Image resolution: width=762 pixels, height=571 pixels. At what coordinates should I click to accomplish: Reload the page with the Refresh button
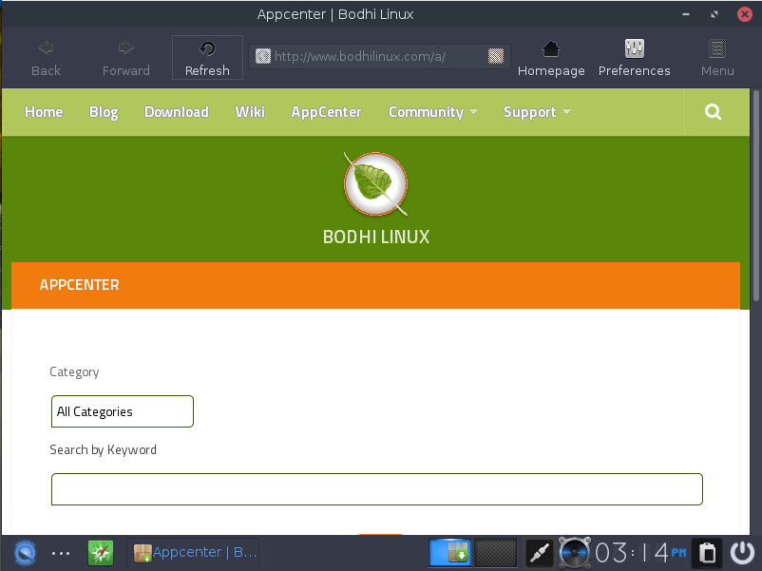click(207, 58)
